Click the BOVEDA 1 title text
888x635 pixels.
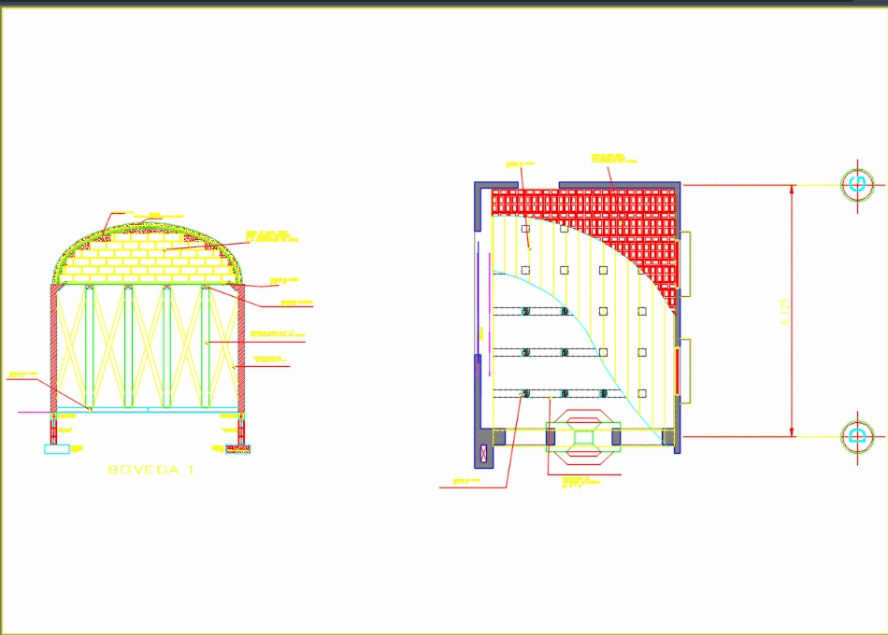[150, 467]
